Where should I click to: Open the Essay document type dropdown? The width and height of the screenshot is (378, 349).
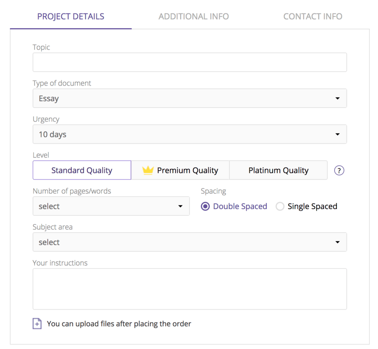click(x=190, y=98)
